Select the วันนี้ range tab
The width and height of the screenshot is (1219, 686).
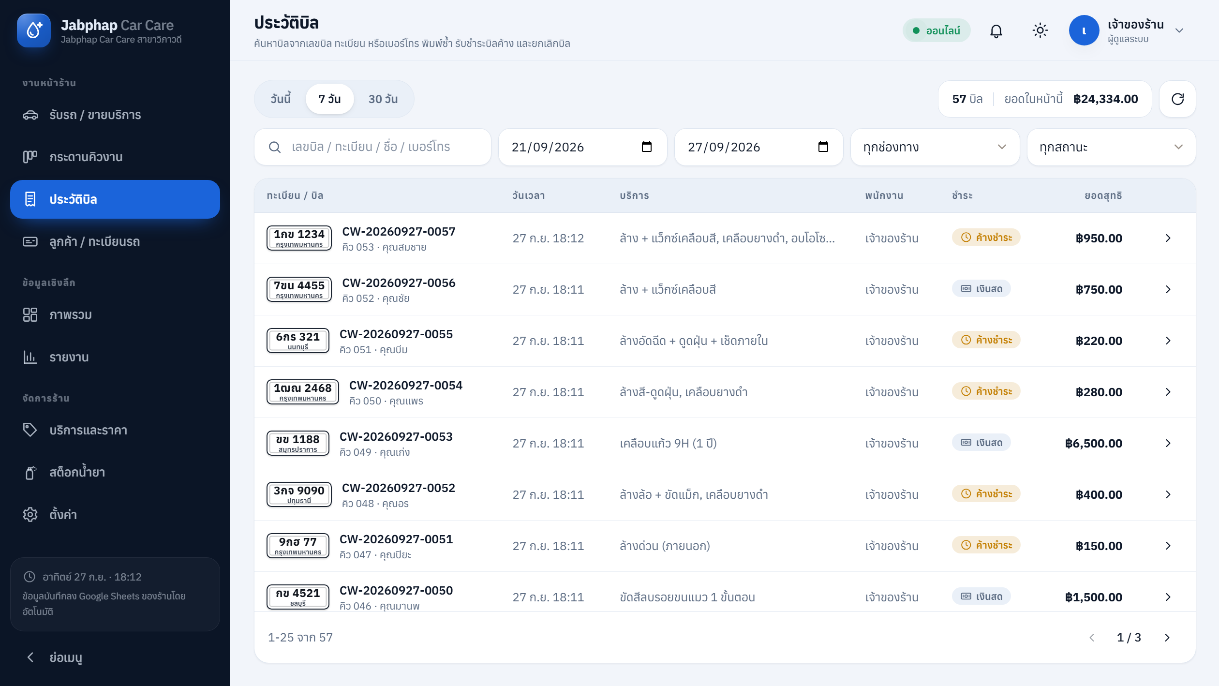(281, 99)
